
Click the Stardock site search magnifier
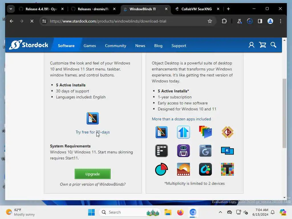coord(273,45)
